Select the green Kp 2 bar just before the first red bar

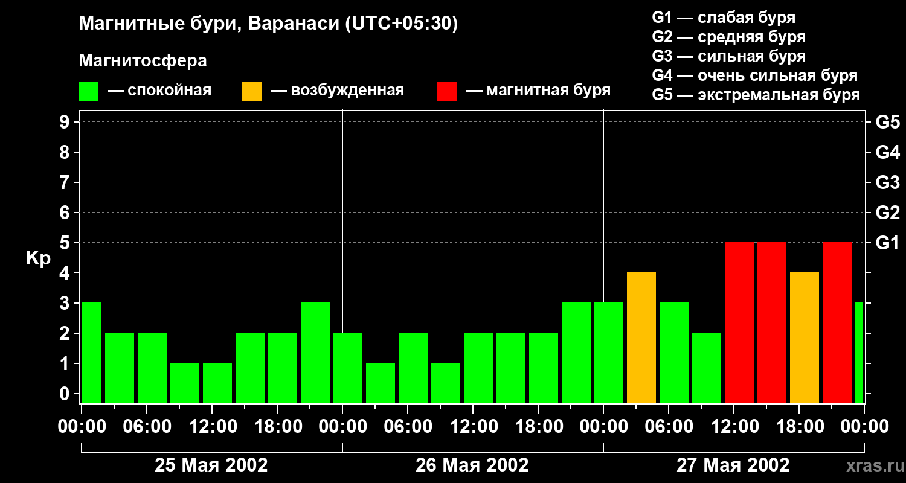tap(707, 368)
